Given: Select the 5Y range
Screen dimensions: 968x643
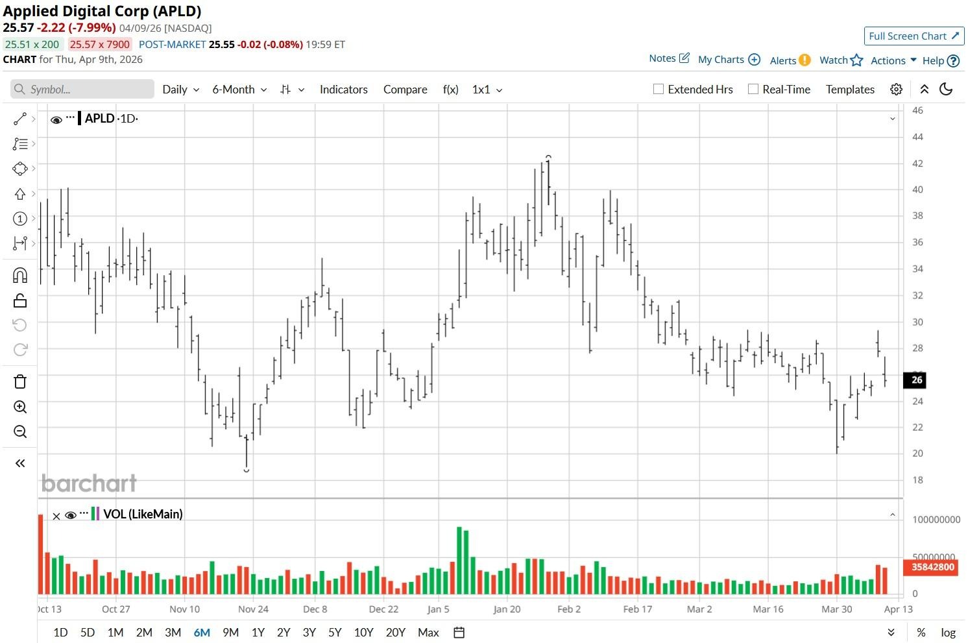Looking at the screenshot, I should (335, 633).
